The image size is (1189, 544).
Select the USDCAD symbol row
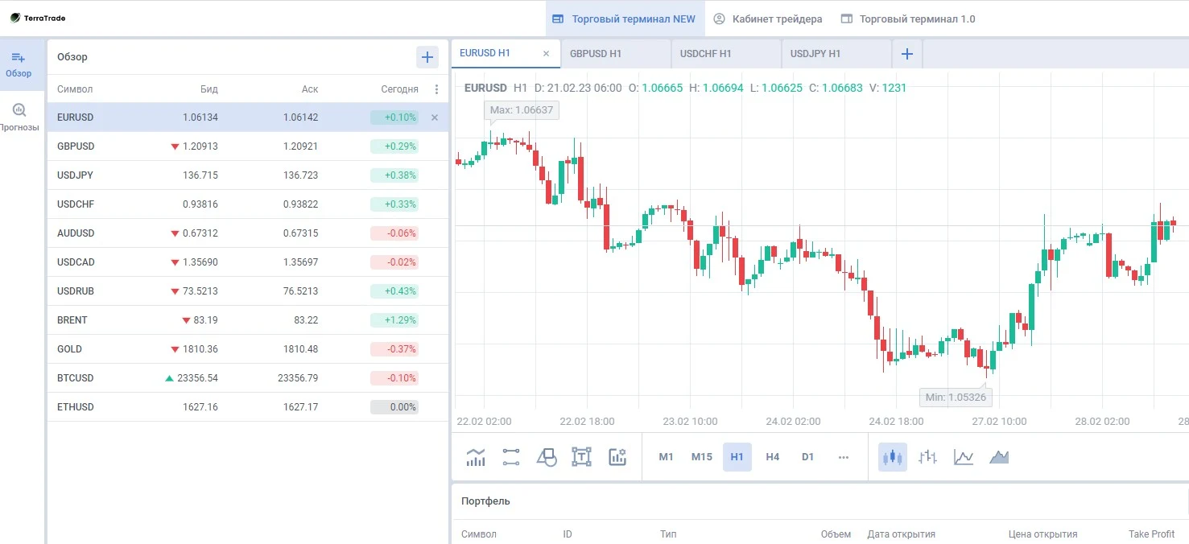[248, 262]
